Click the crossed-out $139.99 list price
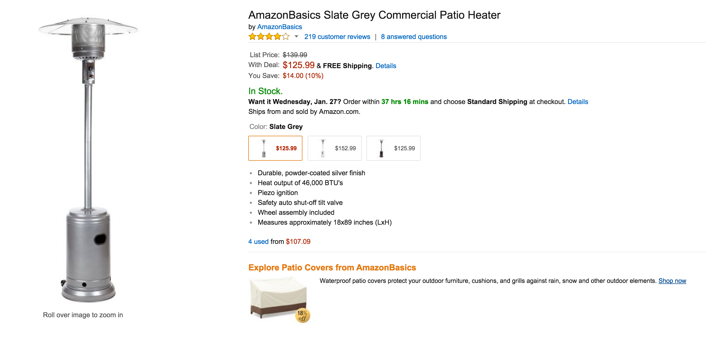 [295, 55]
